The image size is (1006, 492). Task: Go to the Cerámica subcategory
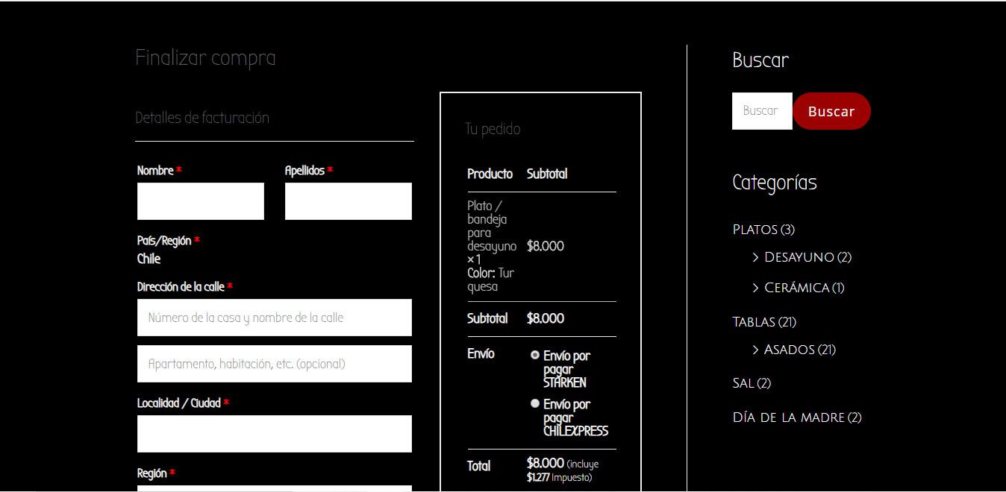coord(796,288)
